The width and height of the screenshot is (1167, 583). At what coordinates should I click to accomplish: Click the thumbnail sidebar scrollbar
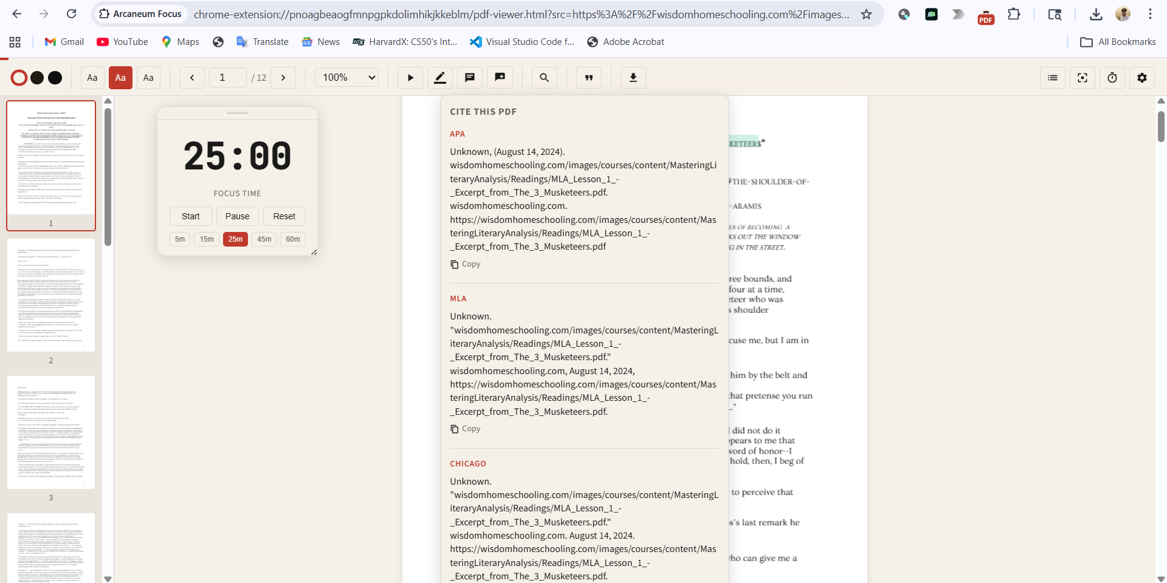(x=108, y=177)
